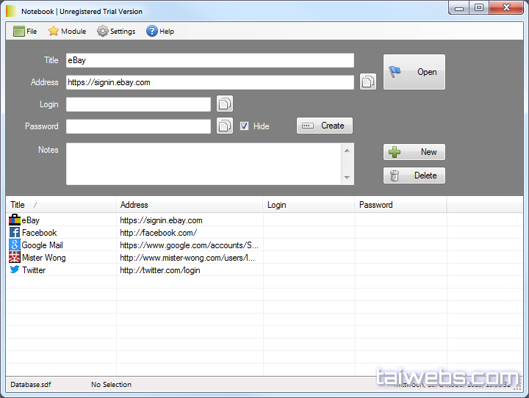Open the Settings menu
This screenshot has width=529, height=398.
click(x=116, y=32)
